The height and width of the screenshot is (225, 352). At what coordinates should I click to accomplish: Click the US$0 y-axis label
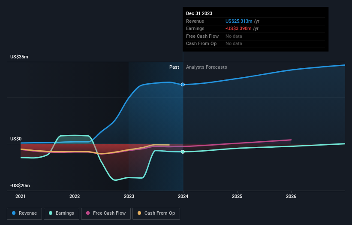pyautogui.click(x=16, y=139)
